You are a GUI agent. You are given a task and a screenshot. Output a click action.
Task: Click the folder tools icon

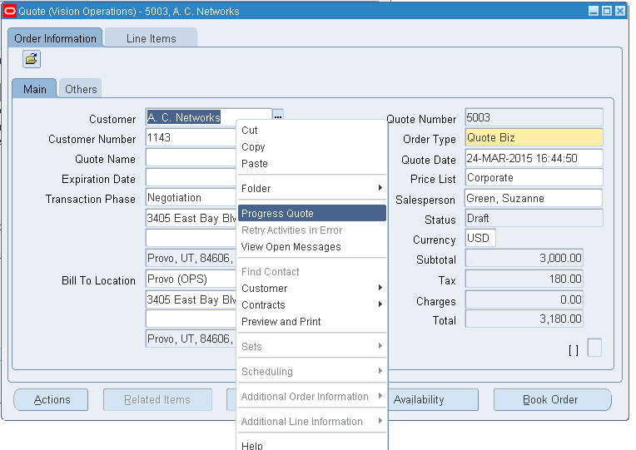(32, 59)
